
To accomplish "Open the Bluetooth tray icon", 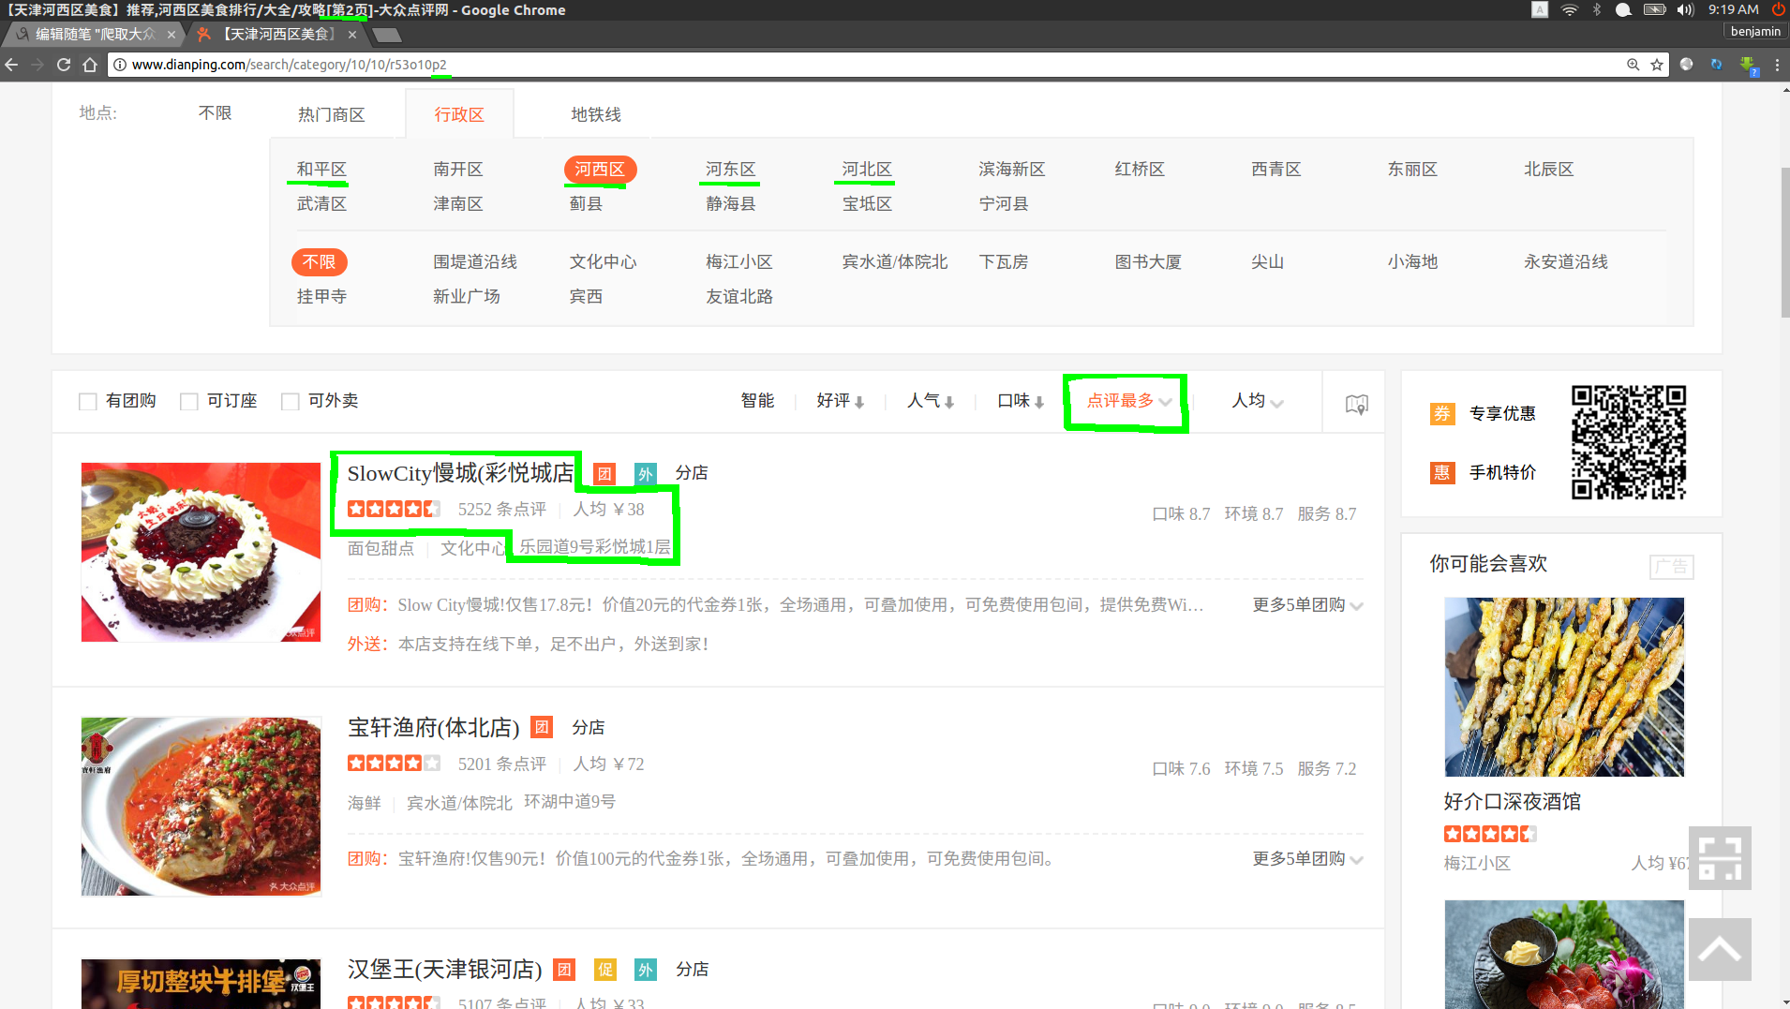I will (x=1597, y=10).
